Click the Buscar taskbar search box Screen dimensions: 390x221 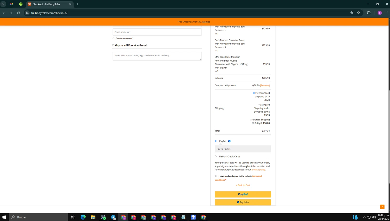click(38, 217)
